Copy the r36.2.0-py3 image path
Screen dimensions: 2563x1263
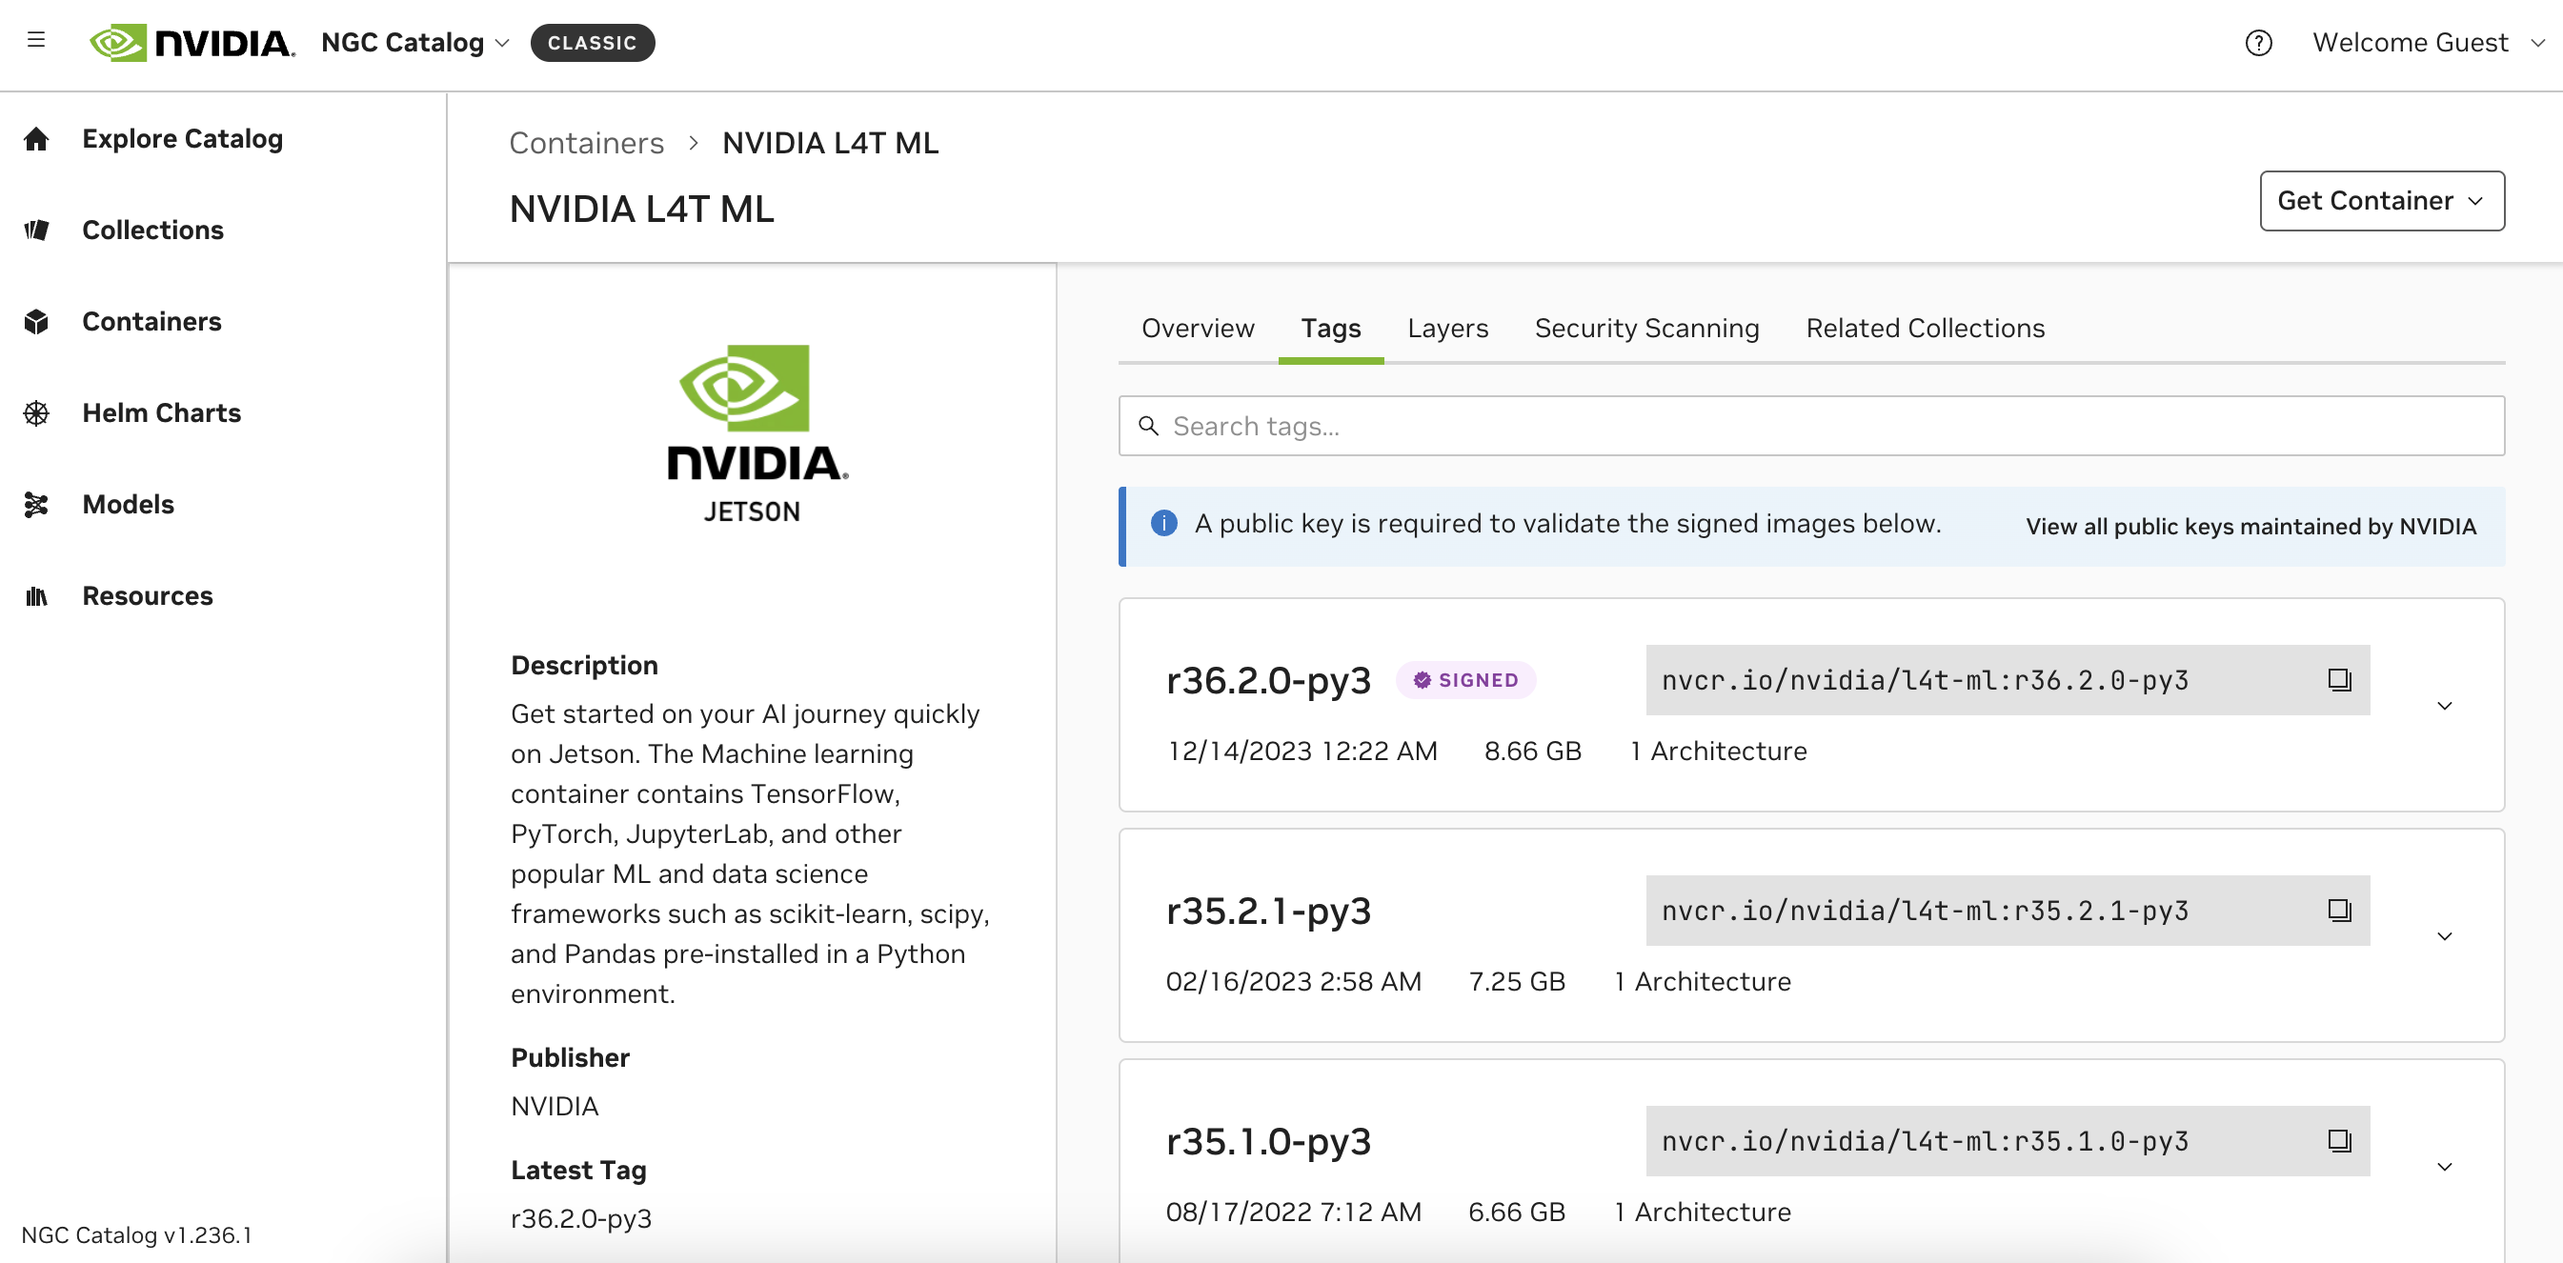[x=2338, y=680]
